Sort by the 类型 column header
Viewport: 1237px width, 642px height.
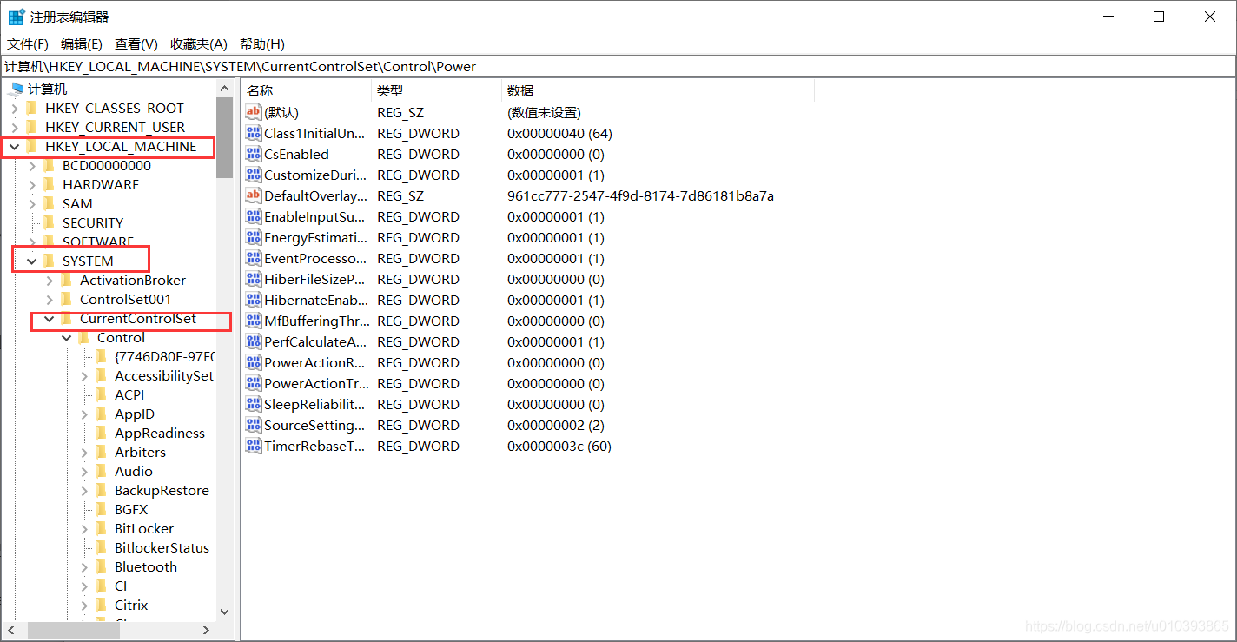click(x=436, y=90)
